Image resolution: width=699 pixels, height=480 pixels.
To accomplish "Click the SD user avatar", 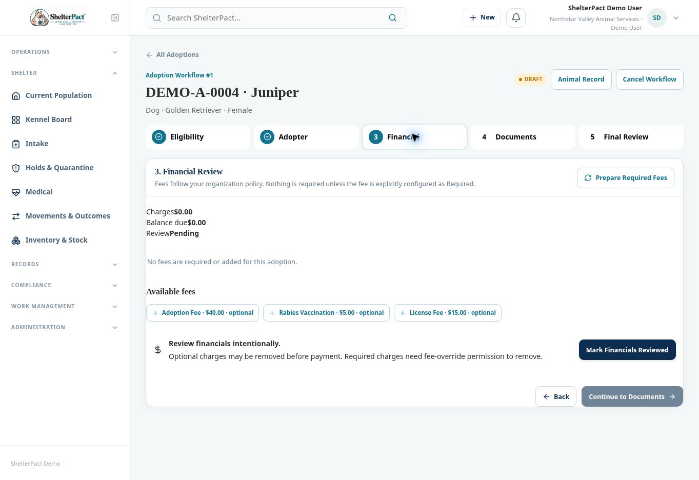I will 656,18.
